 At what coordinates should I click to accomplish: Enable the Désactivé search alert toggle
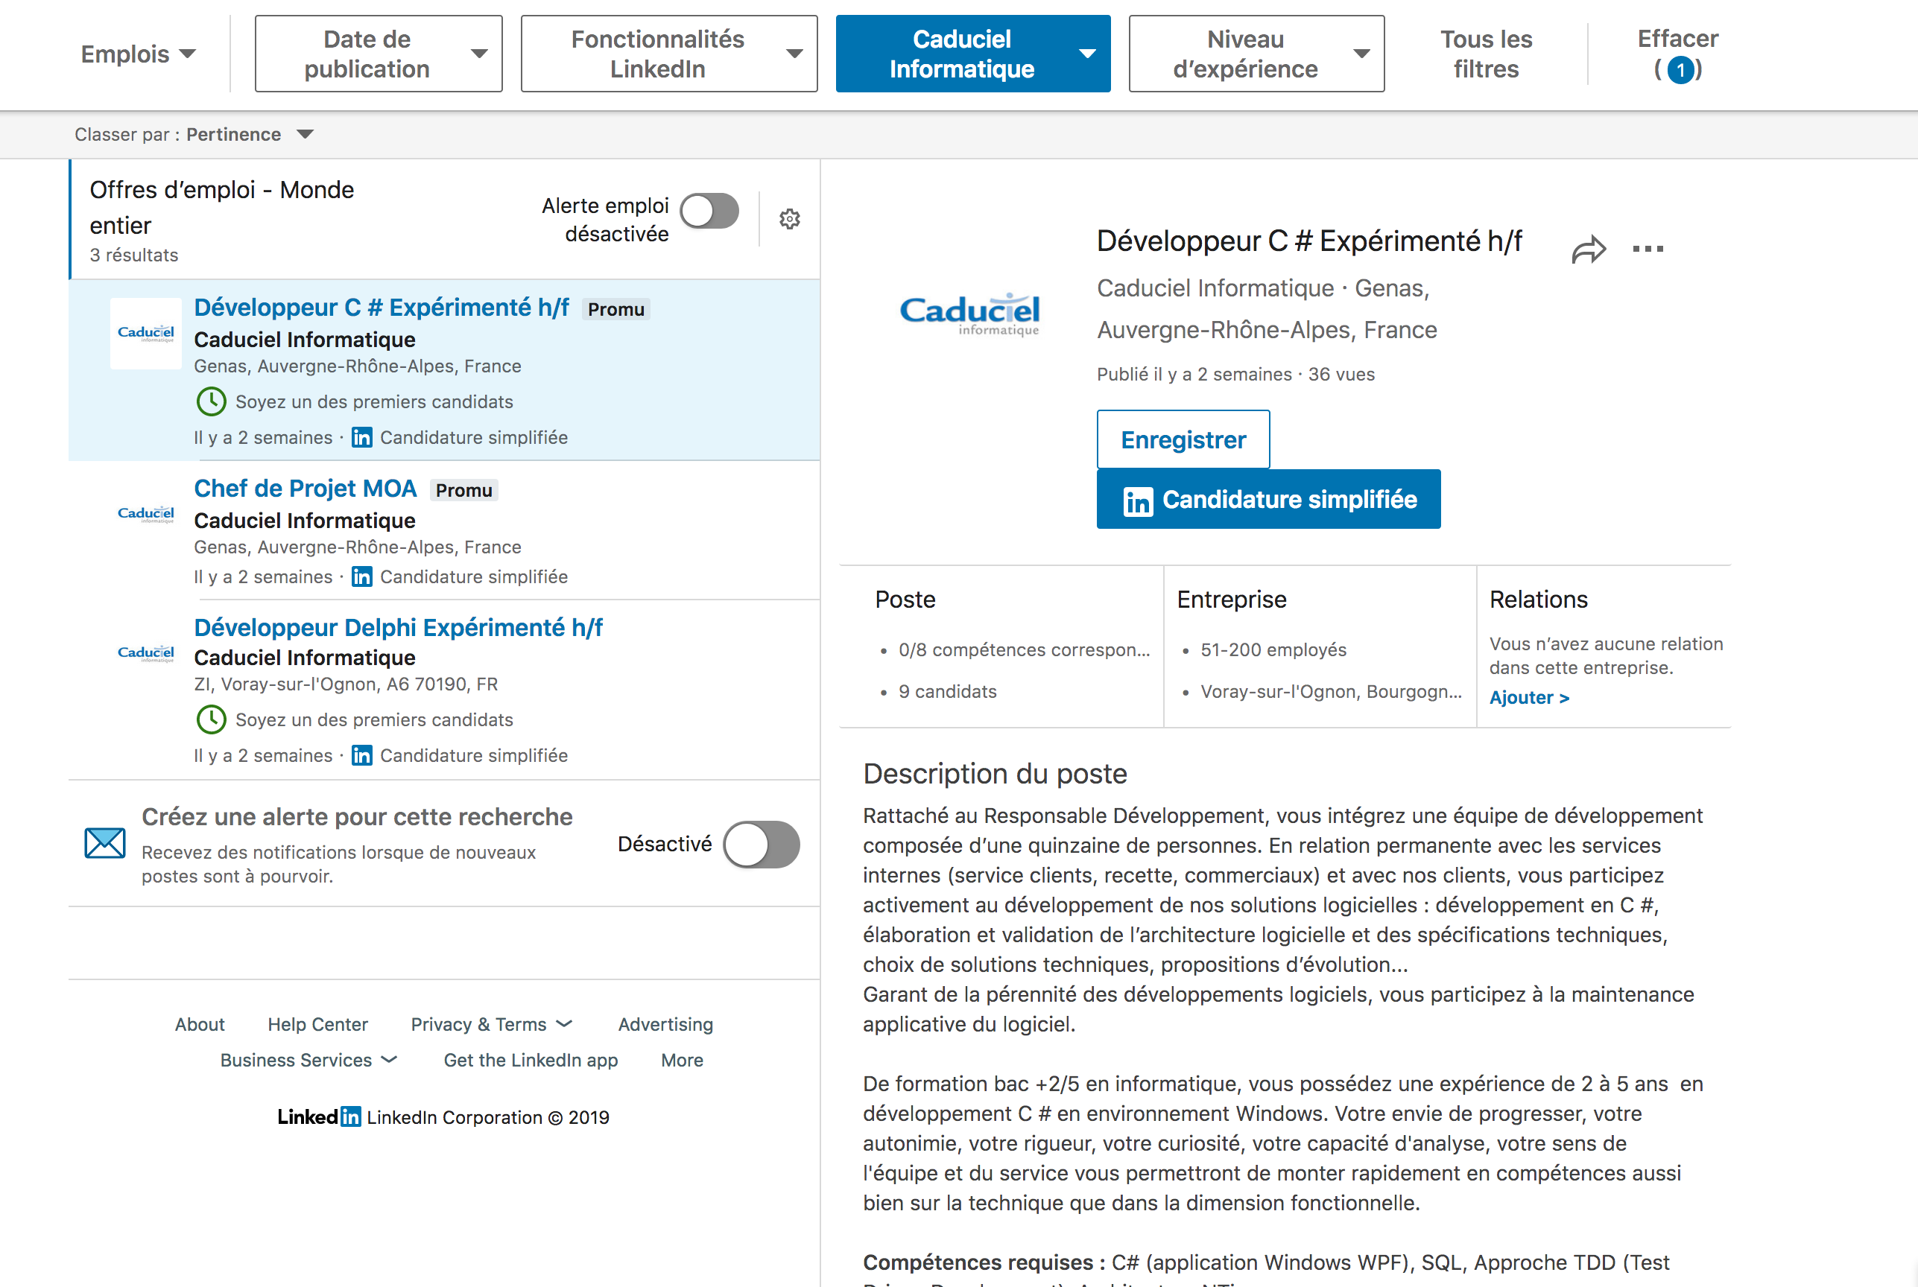coord(761,844)
